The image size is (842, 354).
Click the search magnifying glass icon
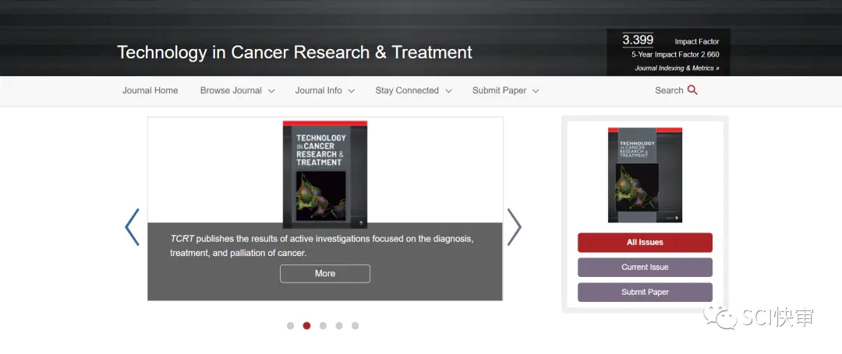point(692,90)
